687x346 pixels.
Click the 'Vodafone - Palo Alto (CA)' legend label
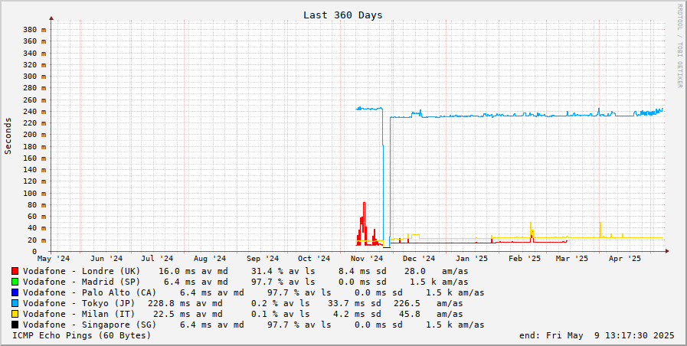pyautogui.click(x=90, y=292)
